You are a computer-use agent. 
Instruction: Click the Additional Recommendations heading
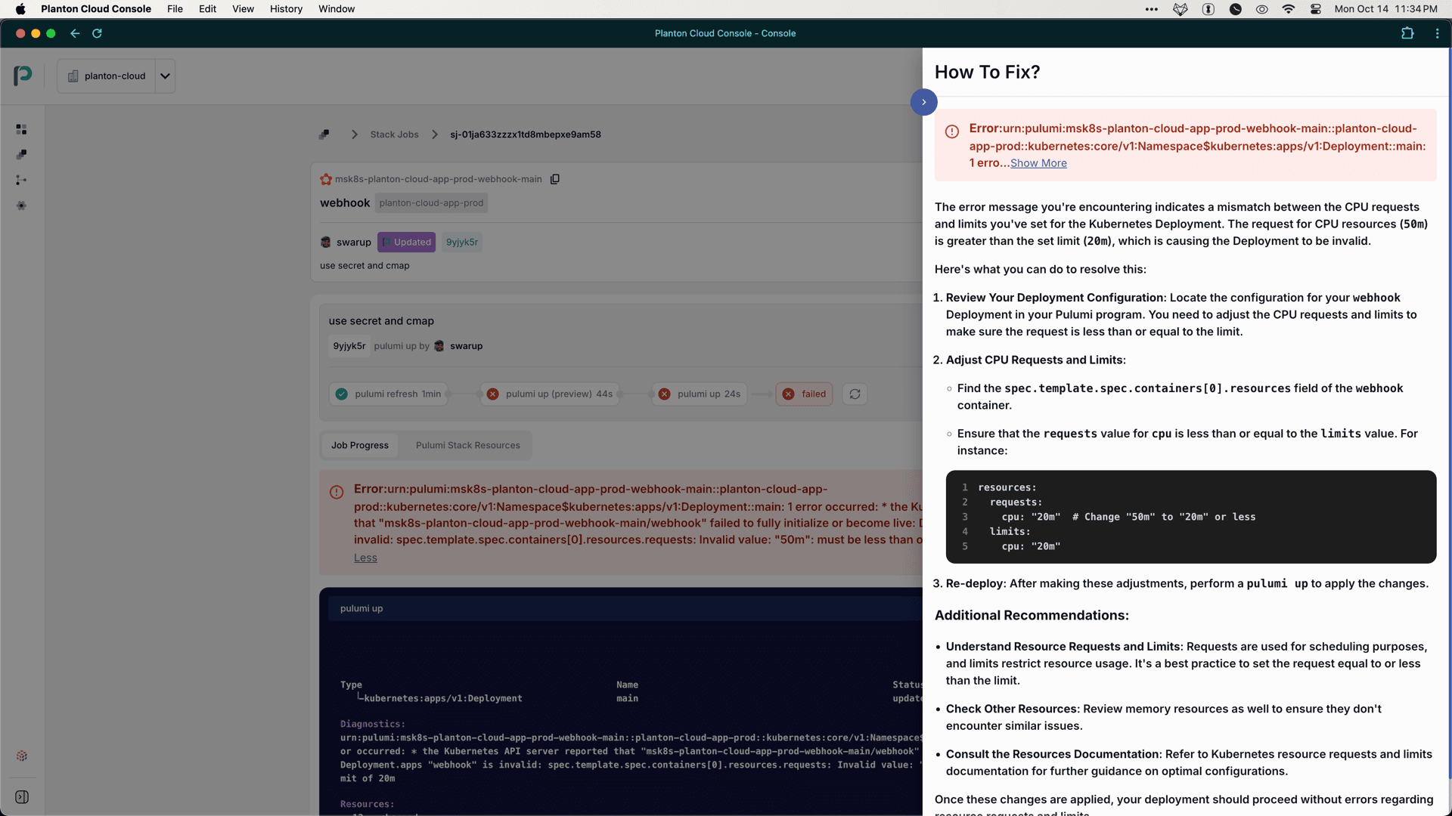pyautogui.click(x=1032, y=616)
